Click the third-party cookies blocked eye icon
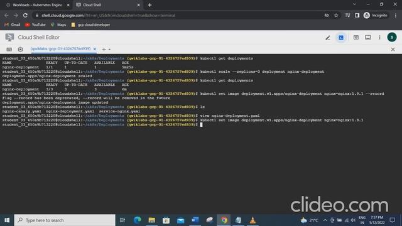402x226 pixels. point(327,15)
